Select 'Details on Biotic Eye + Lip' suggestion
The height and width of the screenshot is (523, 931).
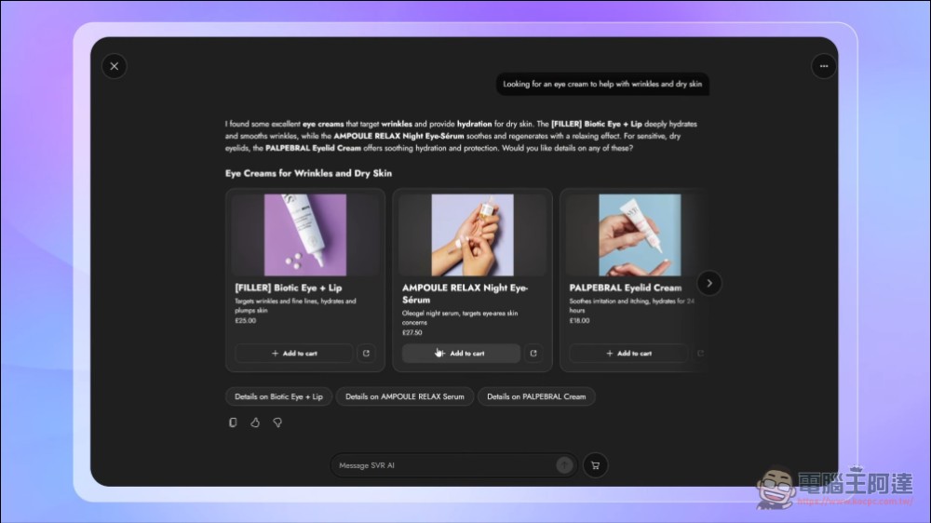click(x=278, y=396)
